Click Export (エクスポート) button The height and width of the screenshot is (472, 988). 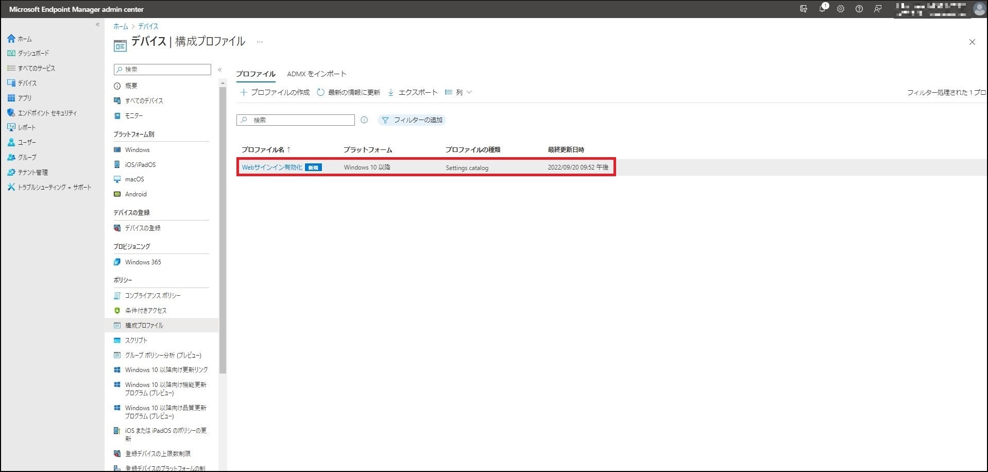coord(413,92)
